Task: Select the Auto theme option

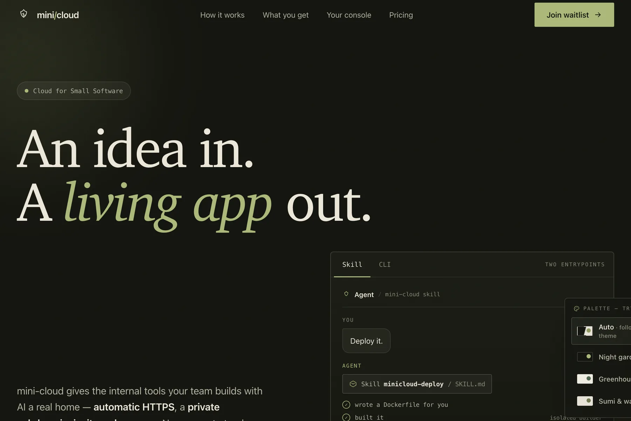Action: point(601,331)
